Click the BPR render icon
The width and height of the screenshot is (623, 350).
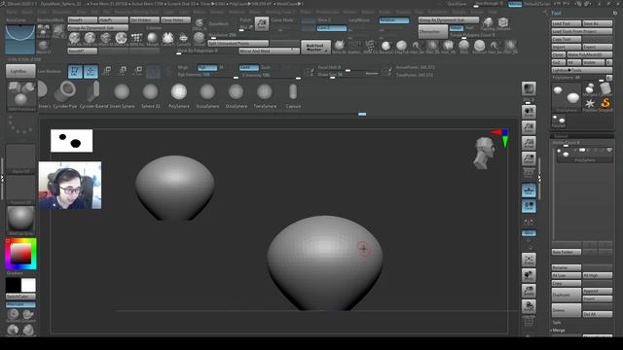[x=529, y=88]
